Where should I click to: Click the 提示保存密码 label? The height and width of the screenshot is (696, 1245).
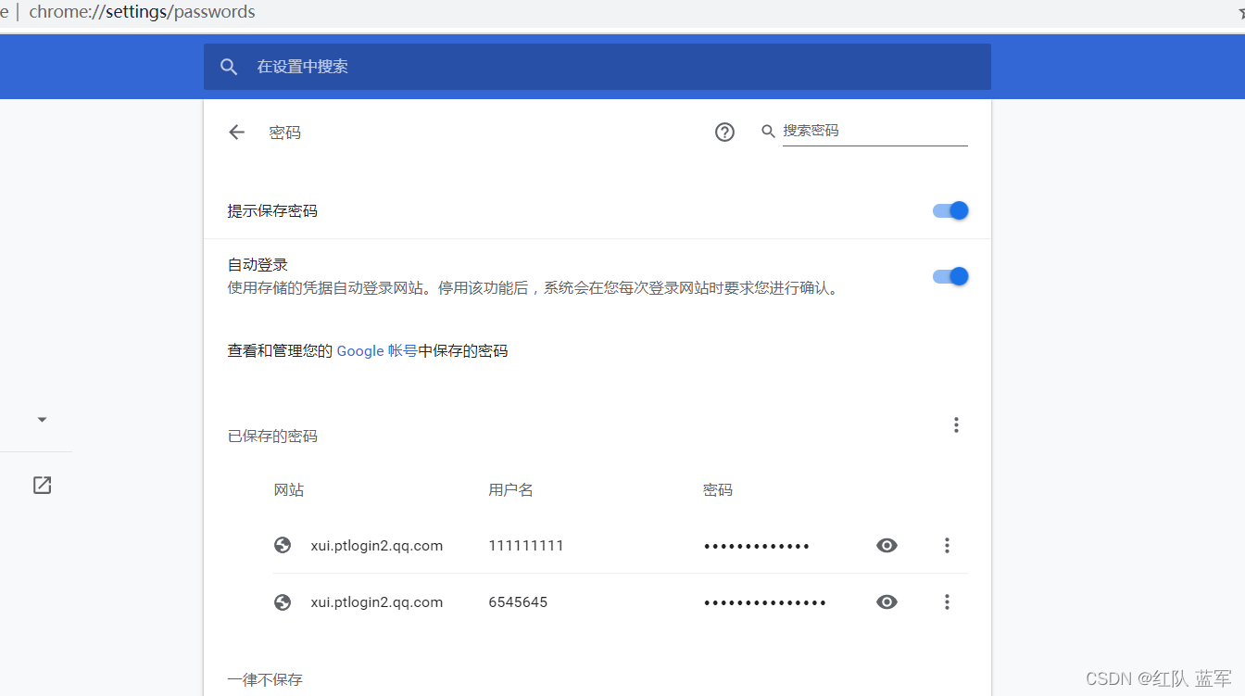[272, 211]
